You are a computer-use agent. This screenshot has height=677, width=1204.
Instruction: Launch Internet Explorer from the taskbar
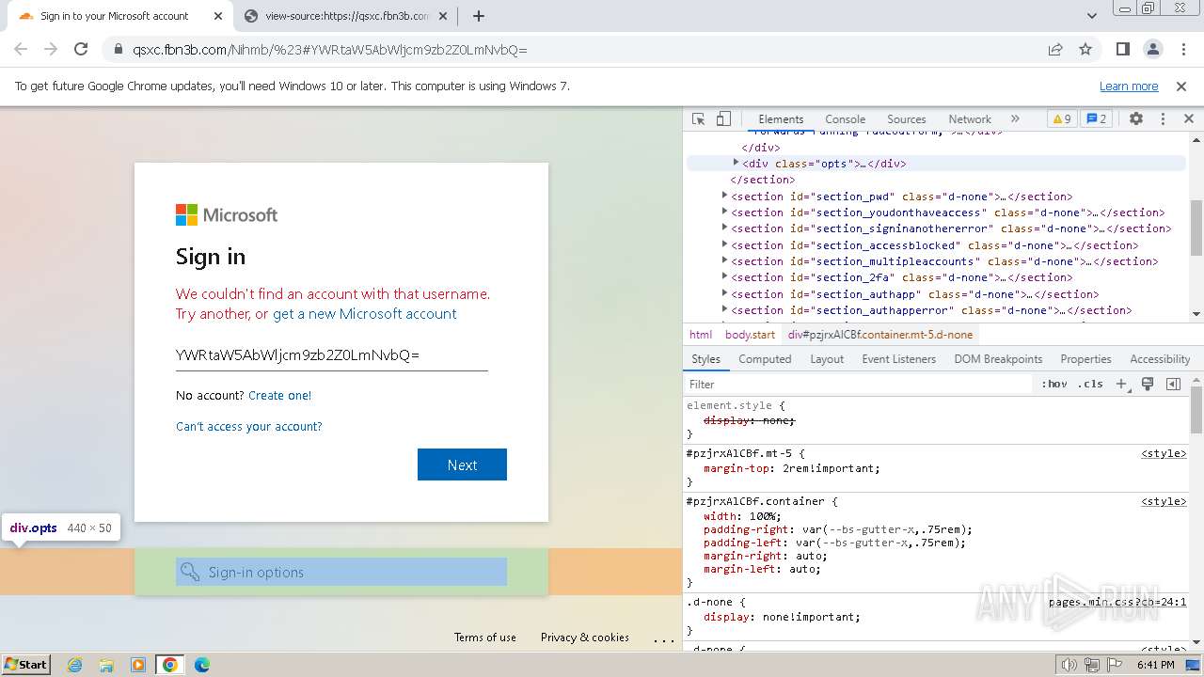(x=75, y=665)
